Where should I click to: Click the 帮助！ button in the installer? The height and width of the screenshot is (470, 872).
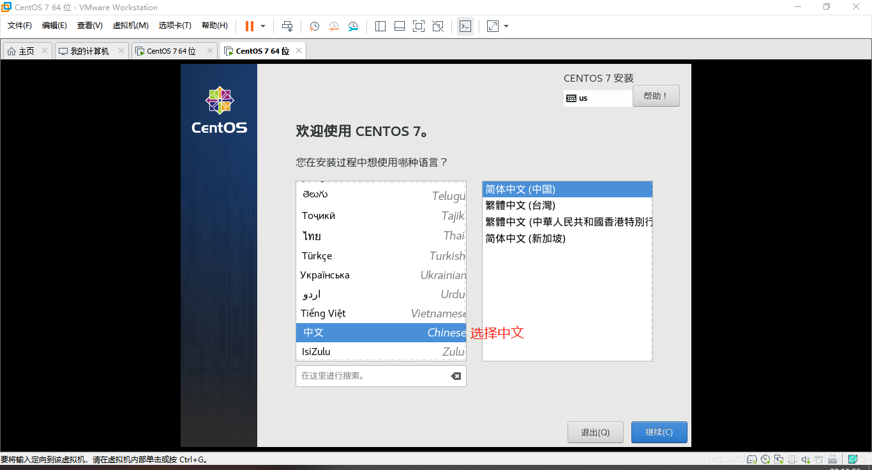coord(656,96)
